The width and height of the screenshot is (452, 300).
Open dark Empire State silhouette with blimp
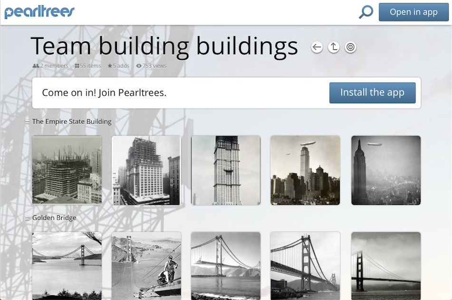pos(386,170)
